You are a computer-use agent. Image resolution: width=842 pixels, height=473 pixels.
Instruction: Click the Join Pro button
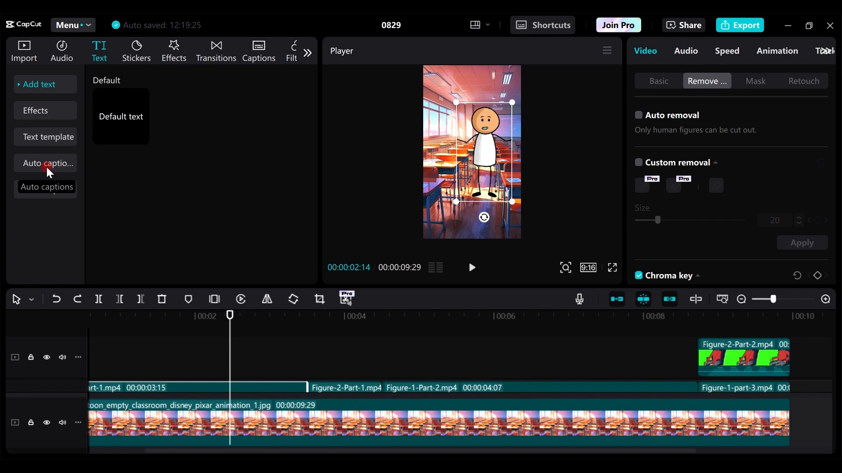(x=618, y=25)
